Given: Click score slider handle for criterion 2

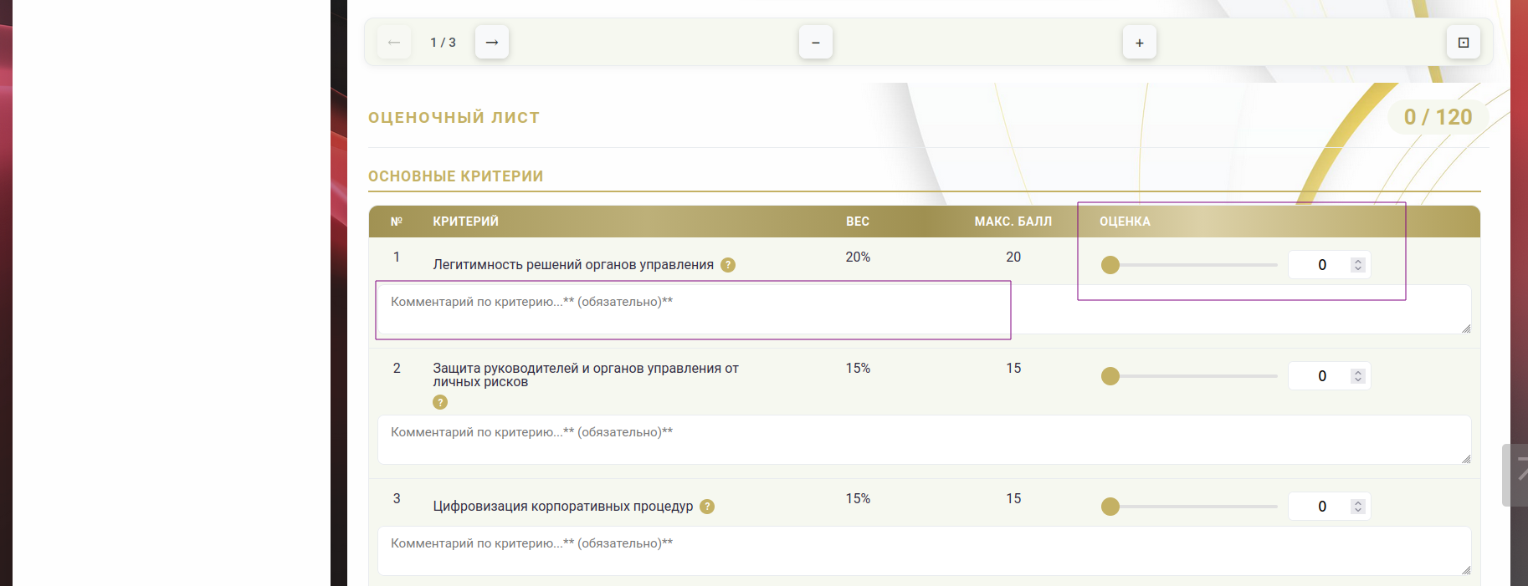Looking at the screenshot, I should click(x=1110, y=376).
